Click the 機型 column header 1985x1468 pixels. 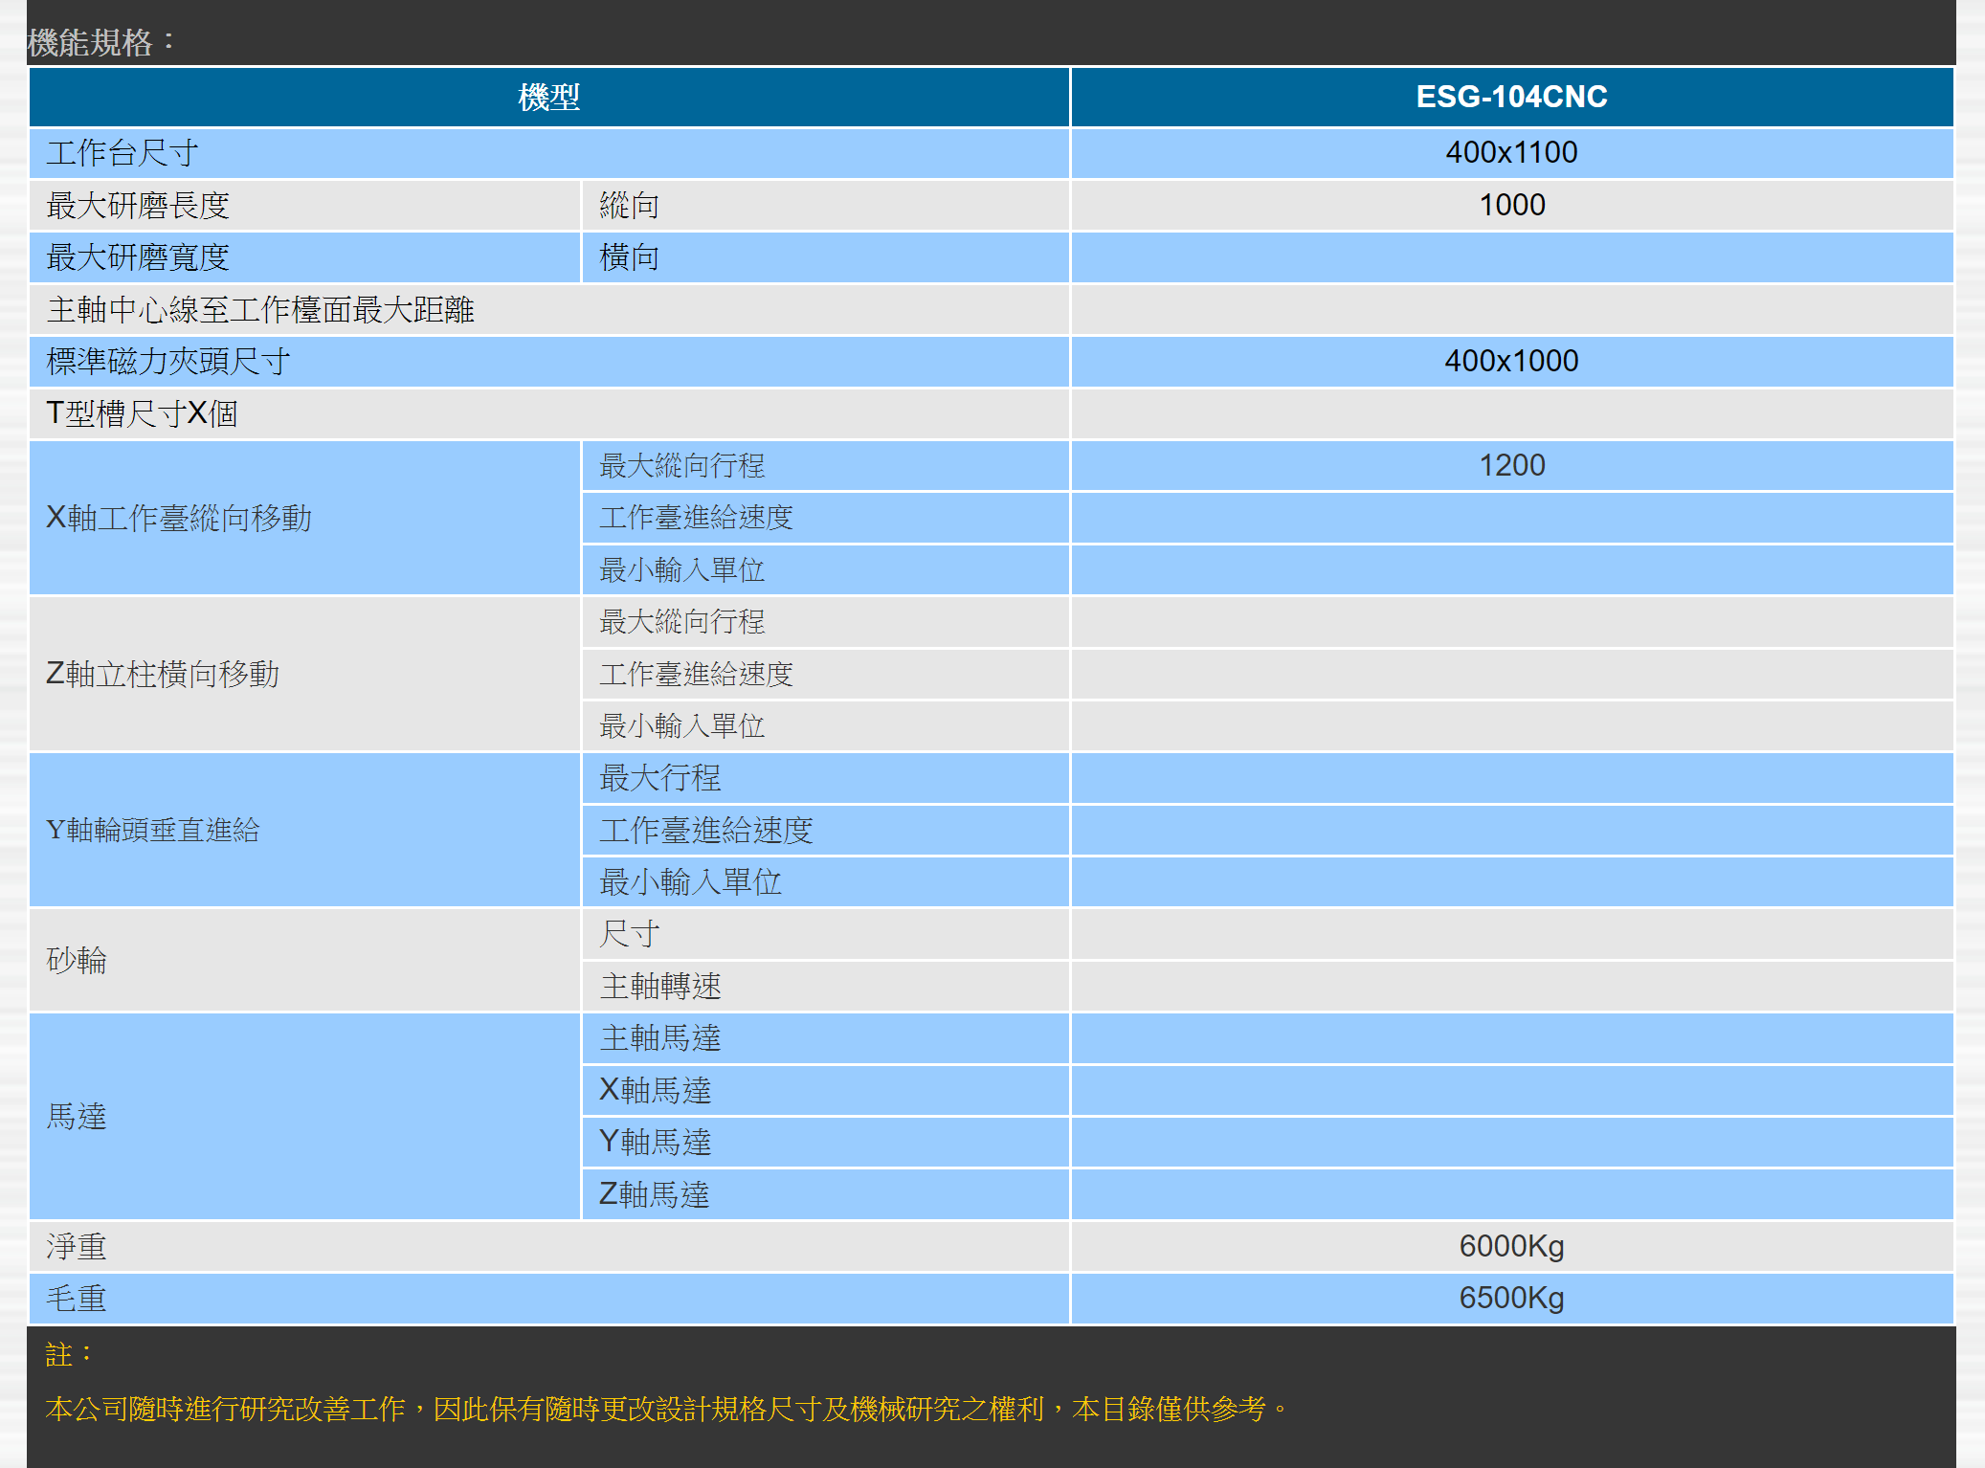pos(548,97)
